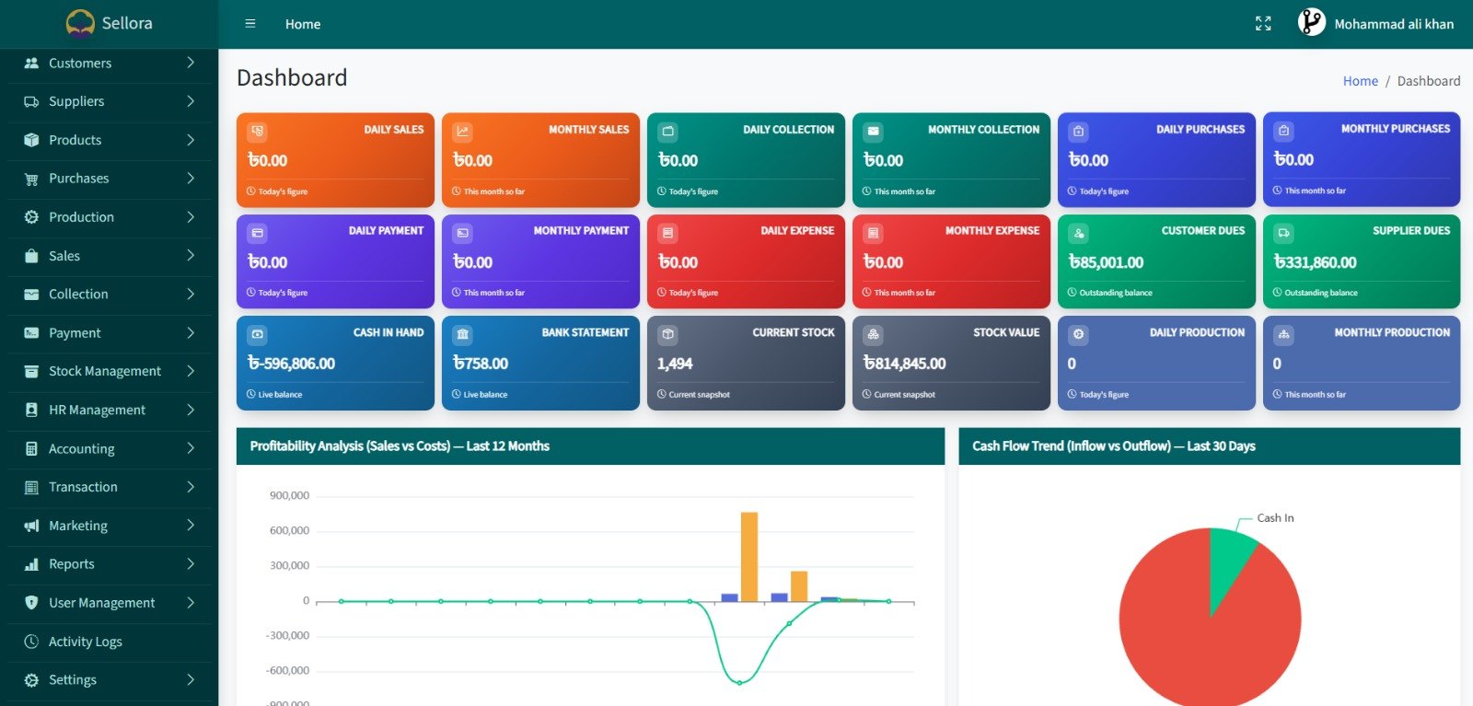Click the Transaction table icon
Image resolution: width=1473 pixels, height=706 pixels.
tap(31, 487)
